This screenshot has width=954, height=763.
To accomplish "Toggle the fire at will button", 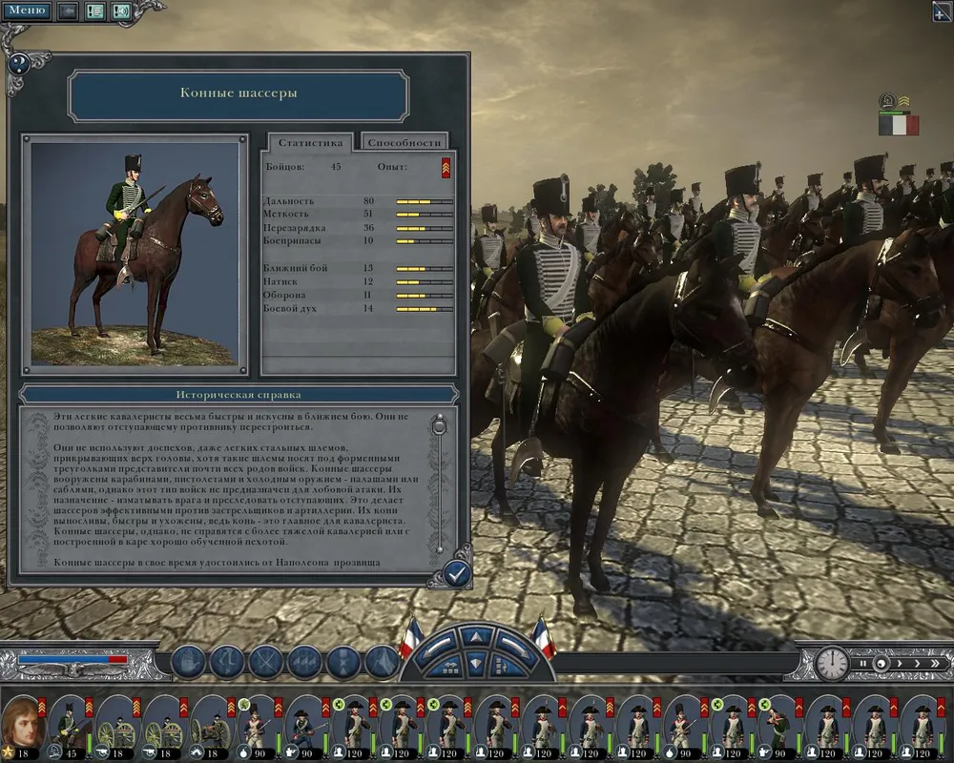I will pos(343,661).
